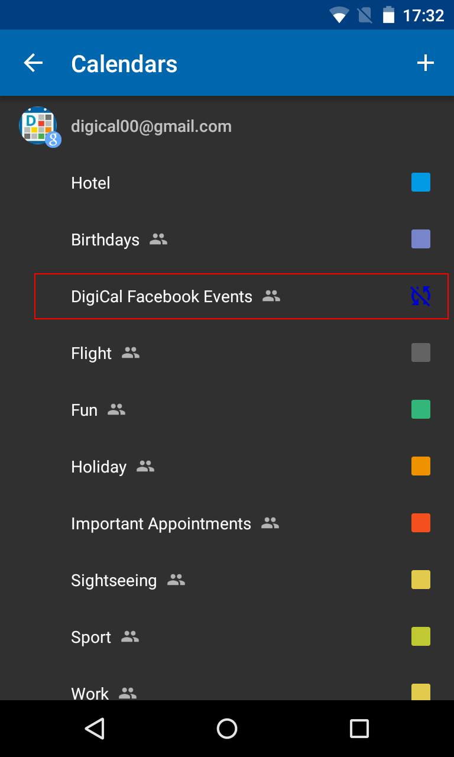The image size is (454, 757).
Task: Toggle Hotel calendar blue visibility box
Action: point(420,183)
